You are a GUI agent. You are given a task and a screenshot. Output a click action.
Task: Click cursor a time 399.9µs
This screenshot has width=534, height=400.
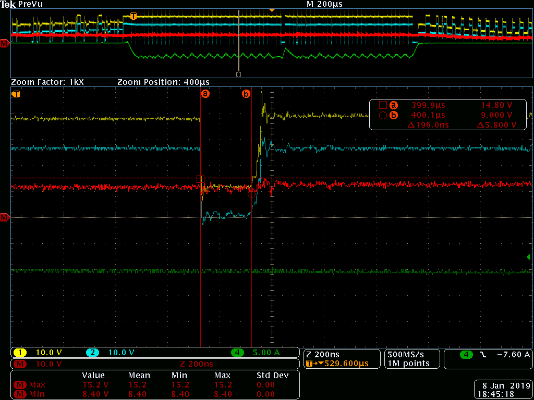click(428, 105)
